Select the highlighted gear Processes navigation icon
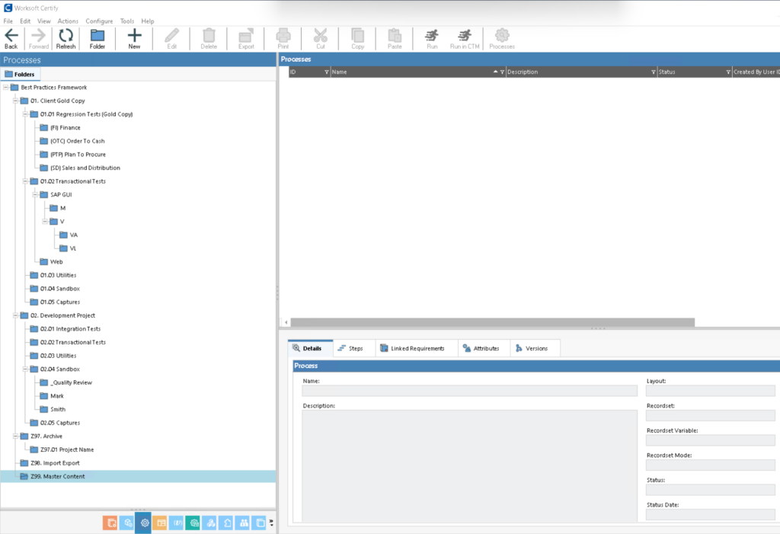780x534 pixels. click(143, 523)
